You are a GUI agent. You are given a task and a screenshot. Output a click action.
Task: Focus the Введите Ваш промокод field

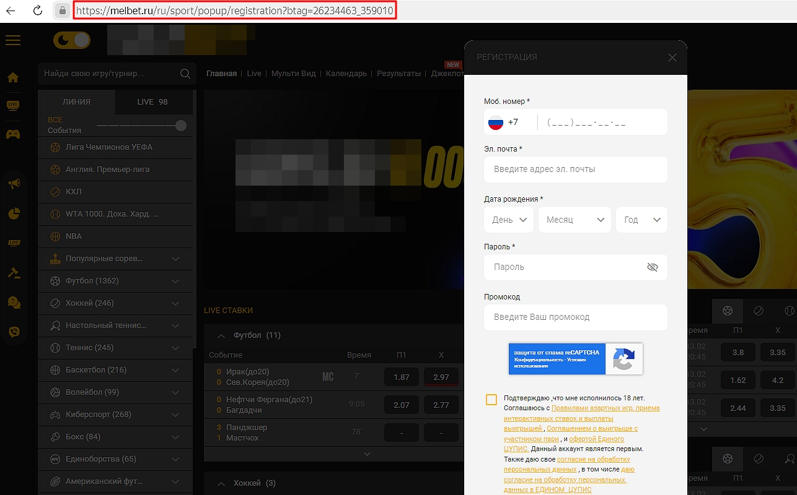576,317
